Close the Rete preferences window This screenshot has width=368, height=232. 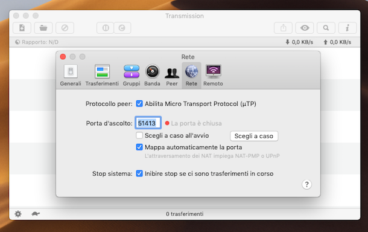tap(63, 57)
